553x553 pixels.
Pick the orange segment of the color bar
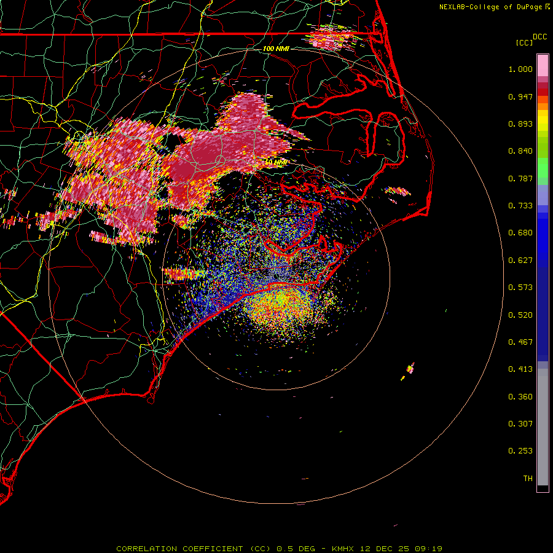[x=543, y=106]
